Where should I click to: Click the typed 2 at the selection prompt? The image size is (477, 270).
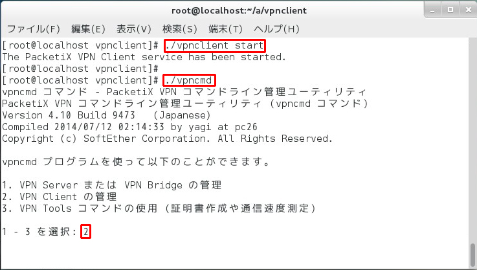click(x=86, y=231)
